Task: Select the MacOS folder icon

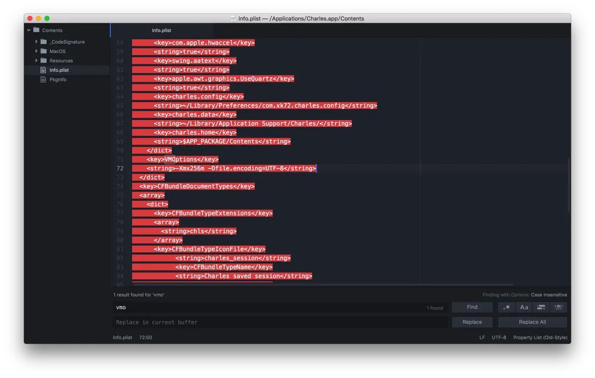Action: [43, 51]
